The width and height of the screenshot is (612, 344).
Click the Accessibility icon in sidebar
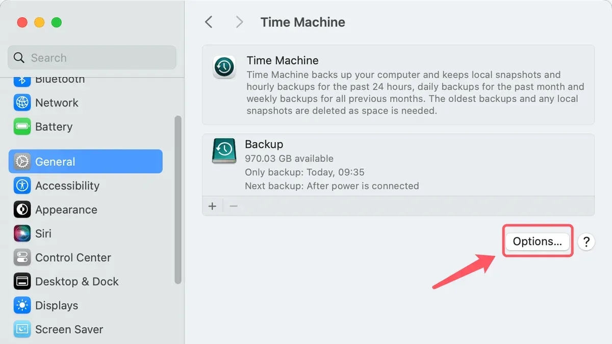22,186
